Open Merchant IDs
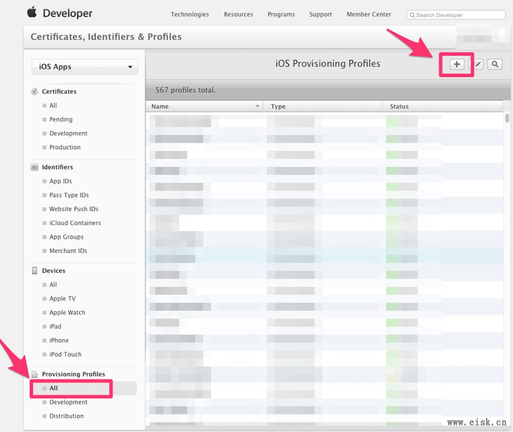The width and height of the screenshot is (513, 432). [x=68, y=251]
